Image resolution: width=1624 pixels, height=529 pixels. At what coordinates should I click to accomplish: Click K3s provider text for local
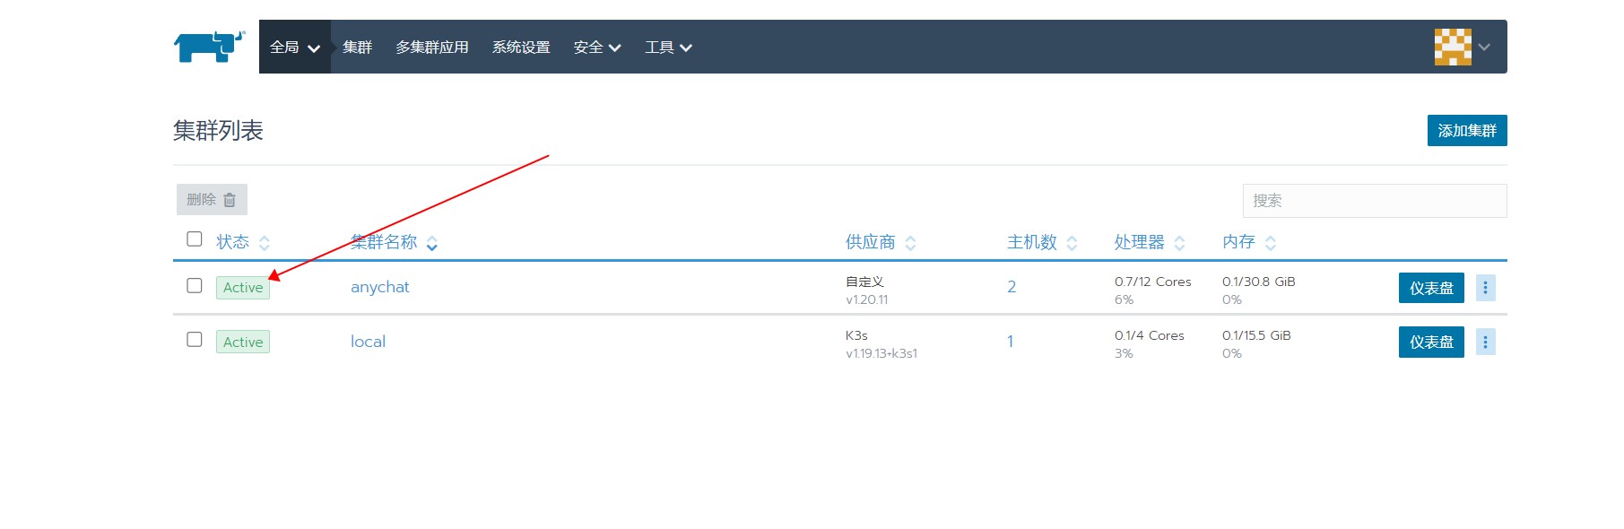point(856,335)
